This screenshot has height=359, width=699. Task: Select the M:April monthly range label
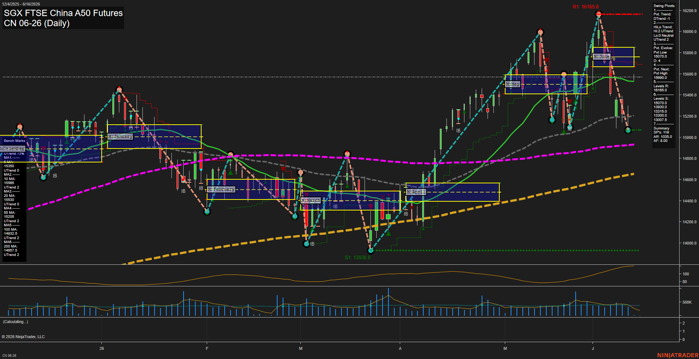pos(416,192)
